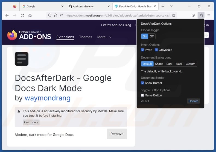
Task: Uncheck the Show Border checkbox
Action: tap(142, 83)
